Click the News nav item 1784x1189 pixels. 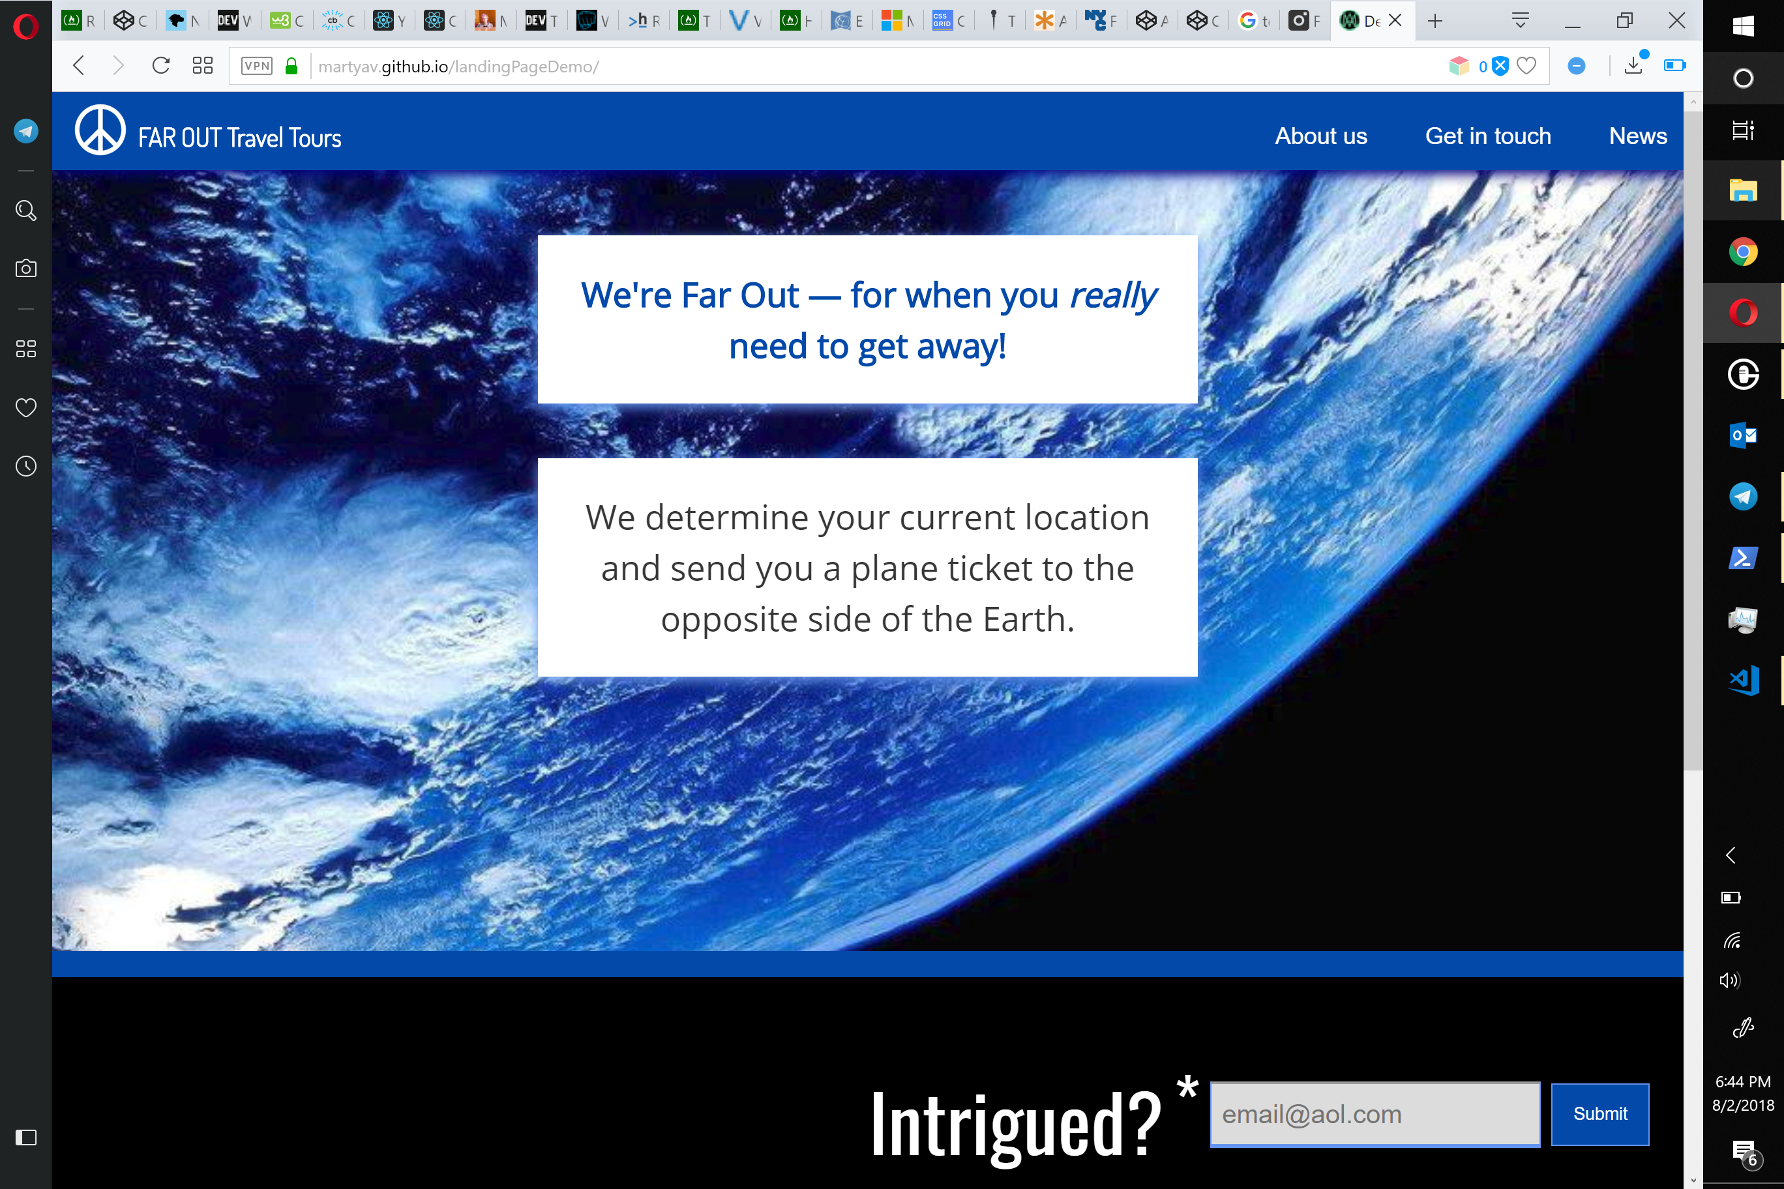point(1637,136)
